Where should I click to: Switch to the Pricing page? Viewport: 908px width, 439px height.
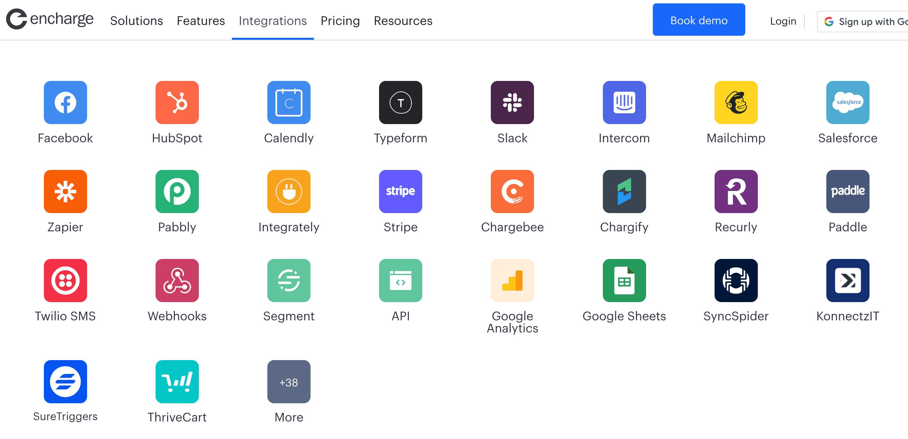(340, 21)
